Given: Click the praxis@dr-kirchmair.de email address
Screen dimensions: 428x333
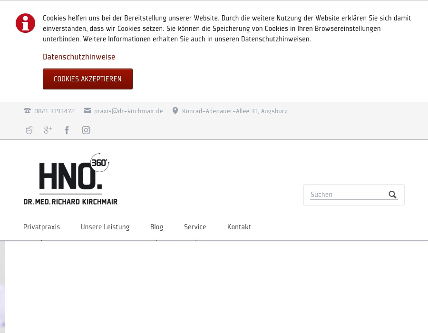Looking at the screenshot, I should (128, 111).
